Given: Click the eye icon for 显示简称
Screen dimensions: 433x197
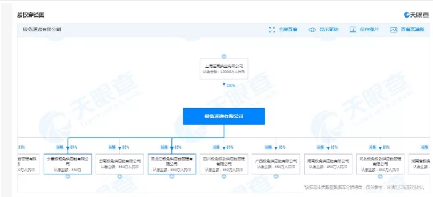Looking at the screenshot, I should click(312, 30).
